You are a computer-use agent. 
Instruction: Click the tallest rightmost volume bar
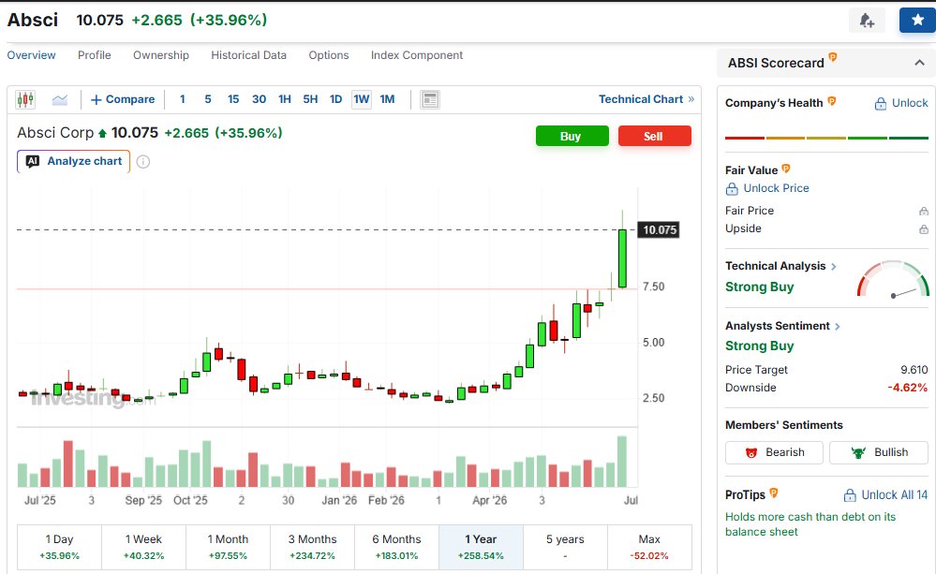622,462
